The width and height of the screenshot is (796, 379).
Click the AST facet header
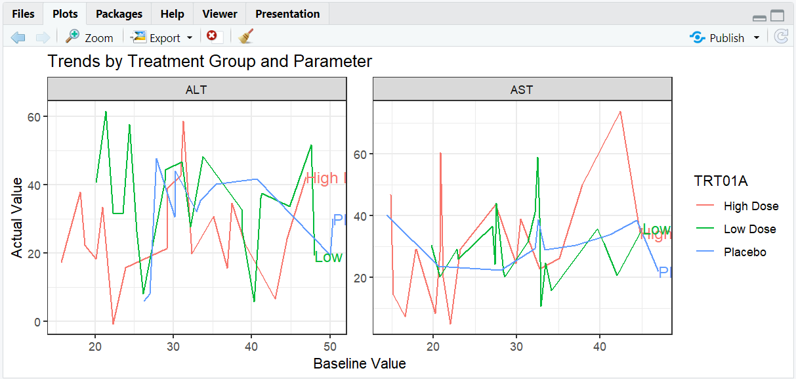tap(522, 89)
